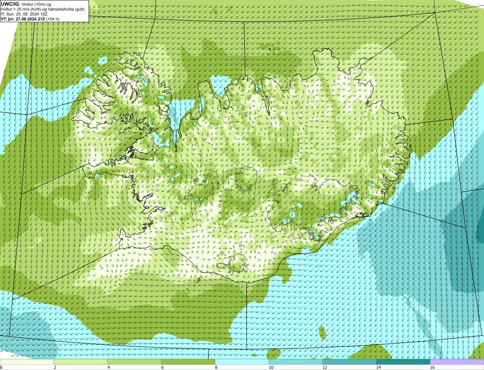This screenshot has height=370, width=484.
Task: Click the legend scale label '8'
Action: (216, 367)
